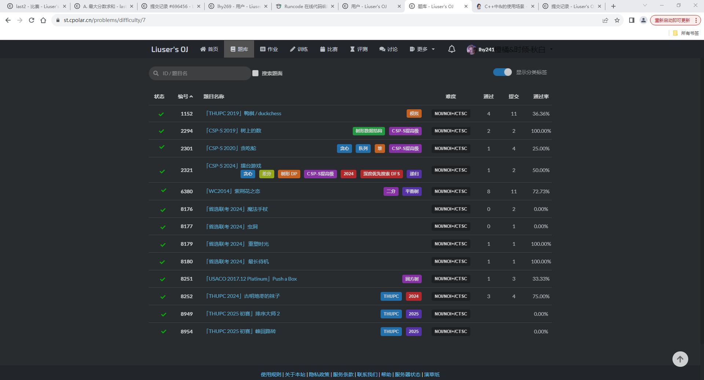Open the browser side panel icon

(631, 20)
